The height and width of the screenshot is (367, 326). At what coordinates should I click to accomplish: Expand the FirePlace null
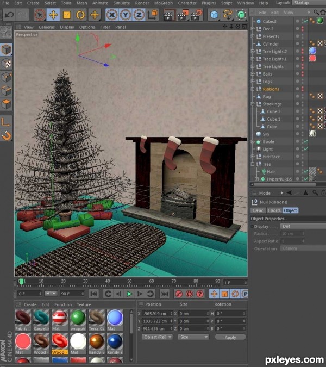click(253, 157)
